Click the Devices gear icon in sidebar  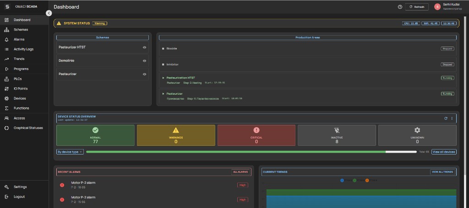point(6,98)
